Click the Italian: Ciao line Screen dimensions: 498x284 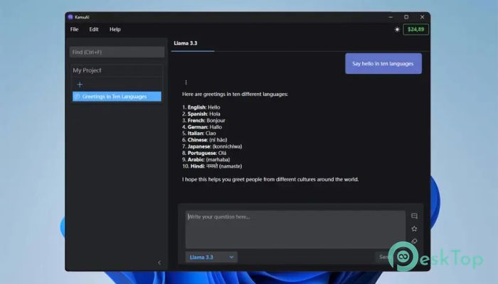tap(199, 133)
